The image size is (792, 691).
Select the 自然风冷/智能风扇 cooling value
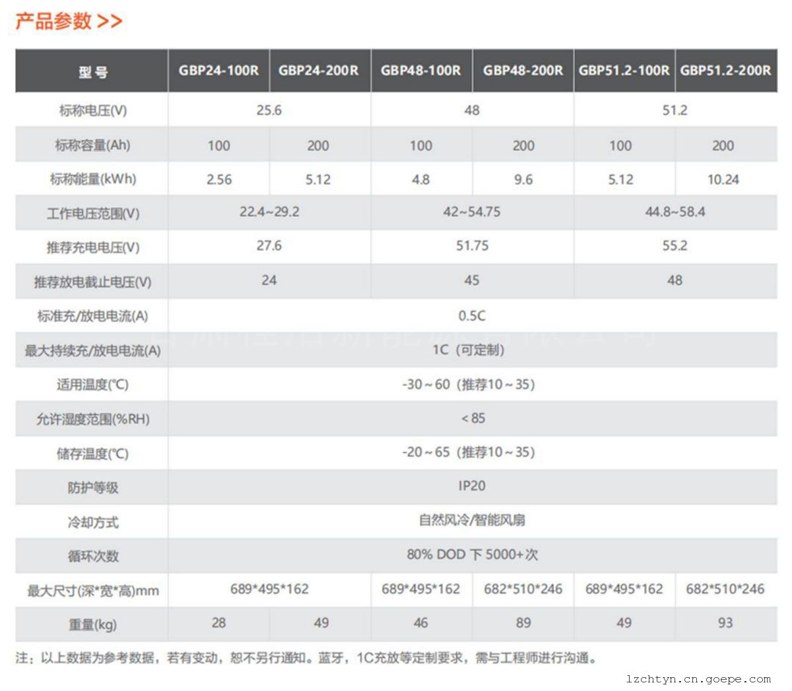472,521
